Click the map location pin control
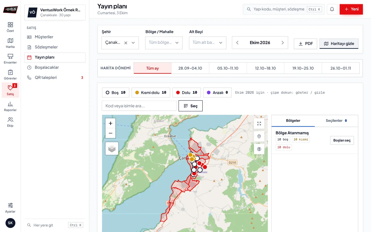 [x=259, y=136]
